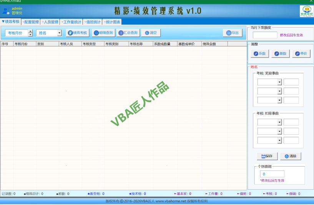Switch to 绩效考核 tab
Viewport: 314px width, 205px height.
11,21
